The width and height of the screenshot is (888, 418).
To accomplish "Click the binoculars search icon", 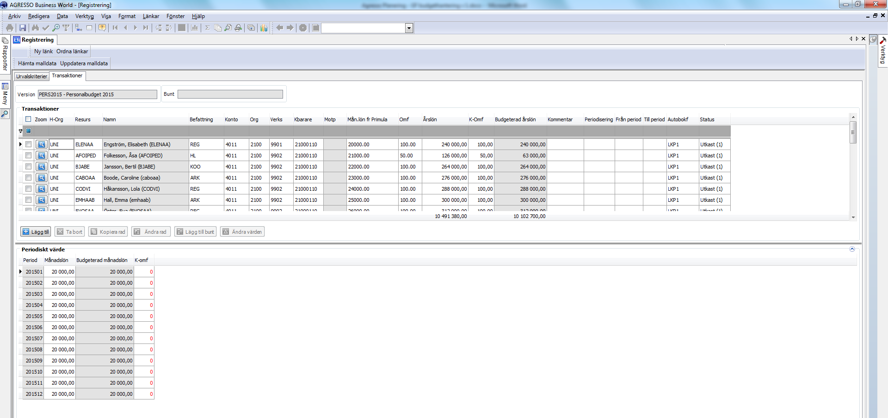I will coord(35,28).
